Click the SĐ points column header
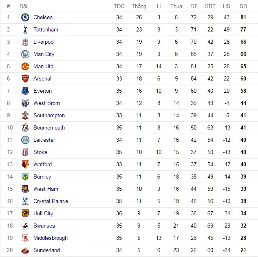Screen dimensions: 258x257 [x=243, y=6]
